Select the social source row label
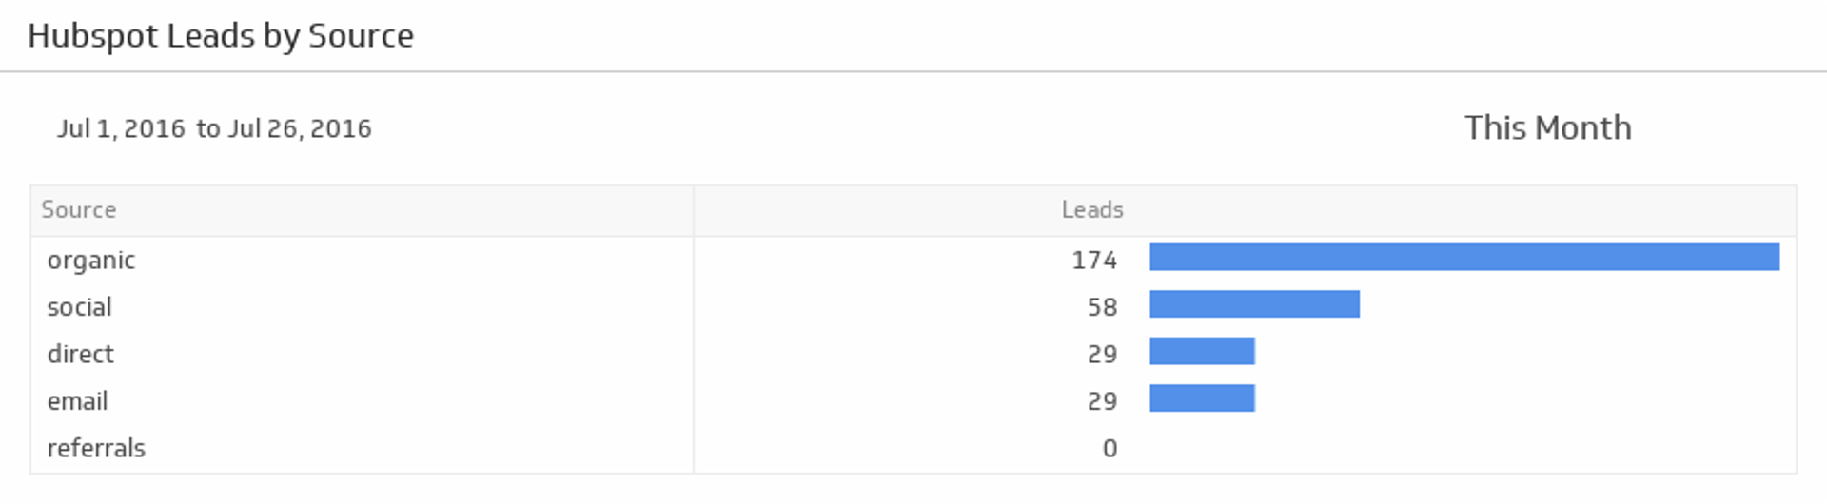 point(80,307)
